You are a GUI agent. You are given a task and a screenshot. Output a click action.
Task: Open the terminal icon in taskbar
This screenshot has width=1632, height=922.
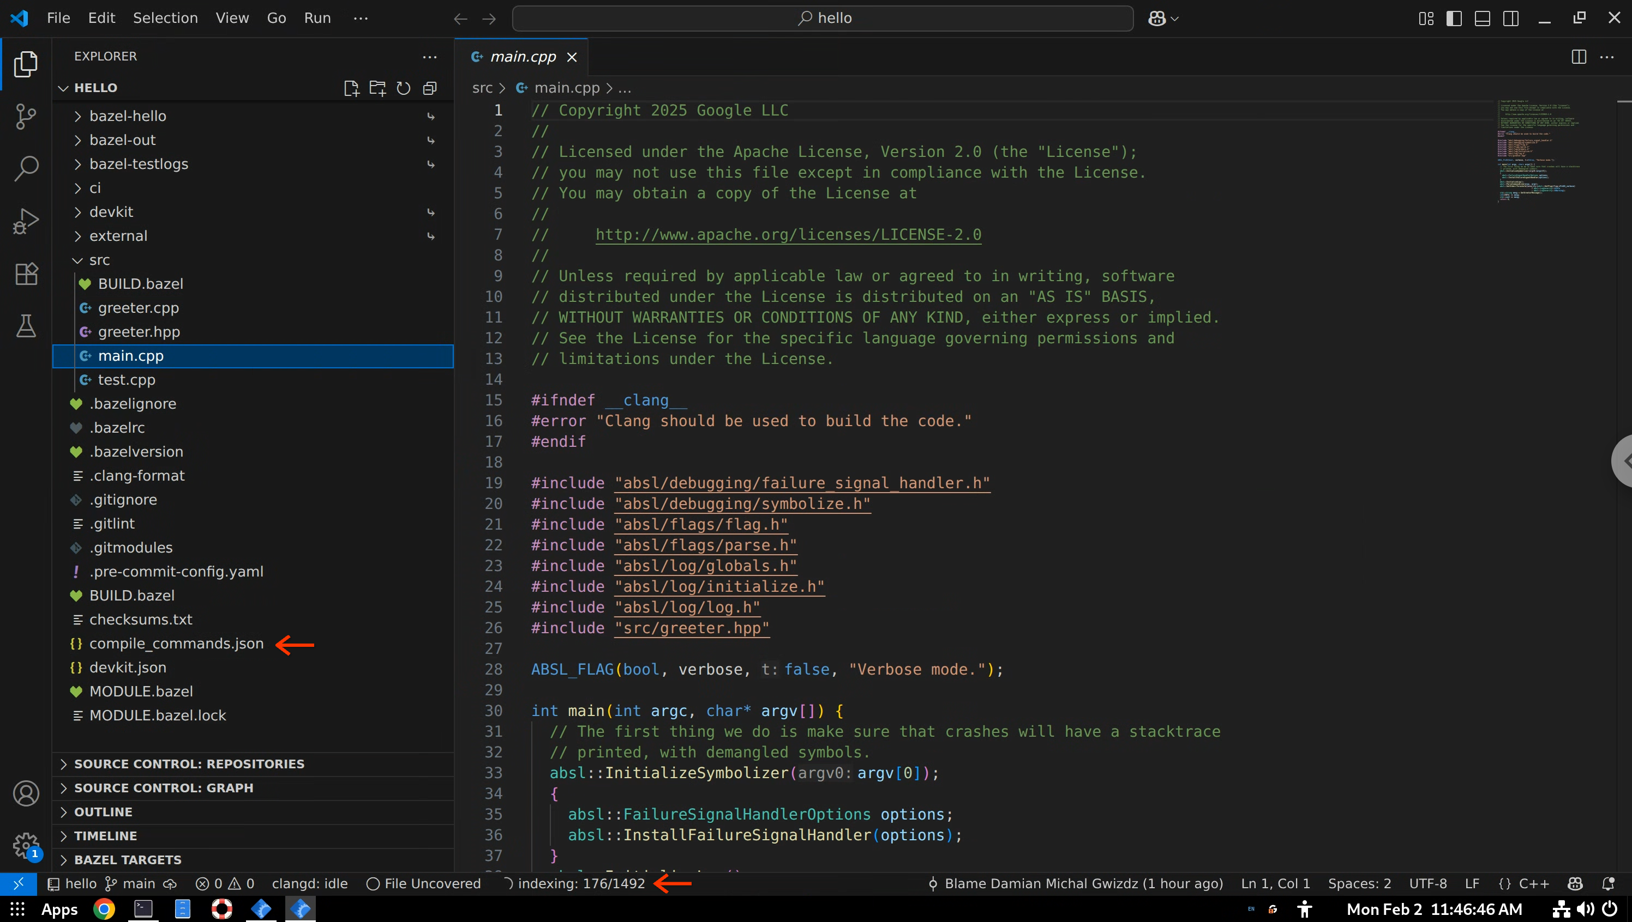(143, 909)
